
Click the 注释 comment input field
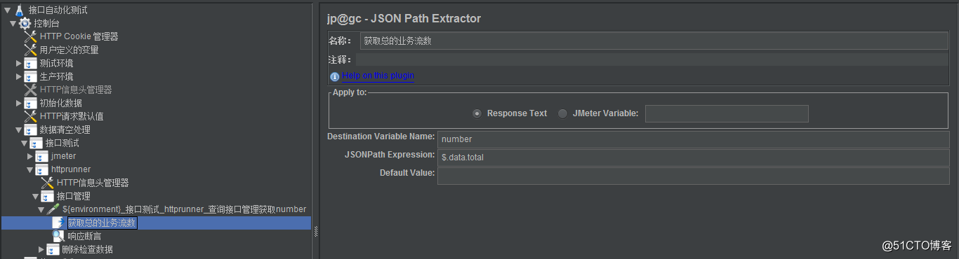(x=652, y=60)
